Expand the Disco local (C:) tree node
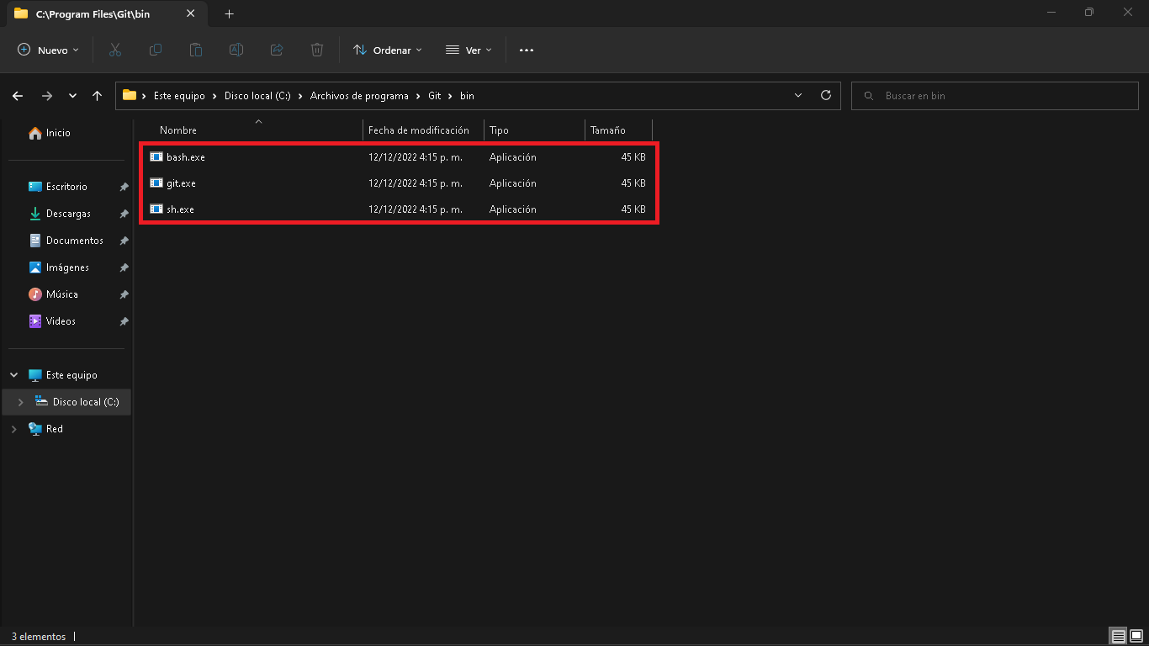The image size is (1149, 646). 21,402
